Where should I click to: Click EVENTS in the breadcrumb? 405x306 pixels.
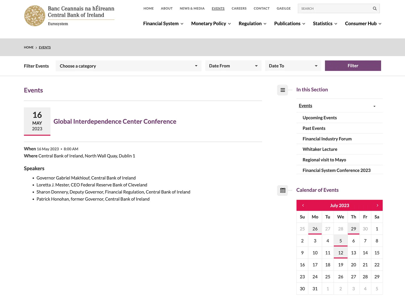pos(45,48)
